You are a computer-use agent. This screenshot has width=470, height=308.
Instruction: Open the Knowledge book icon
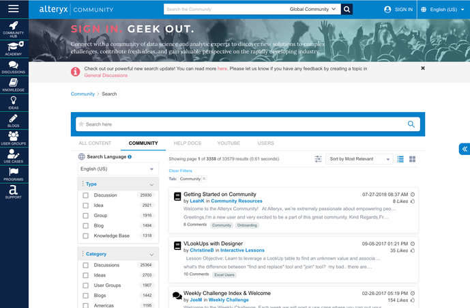coord(14,85)
